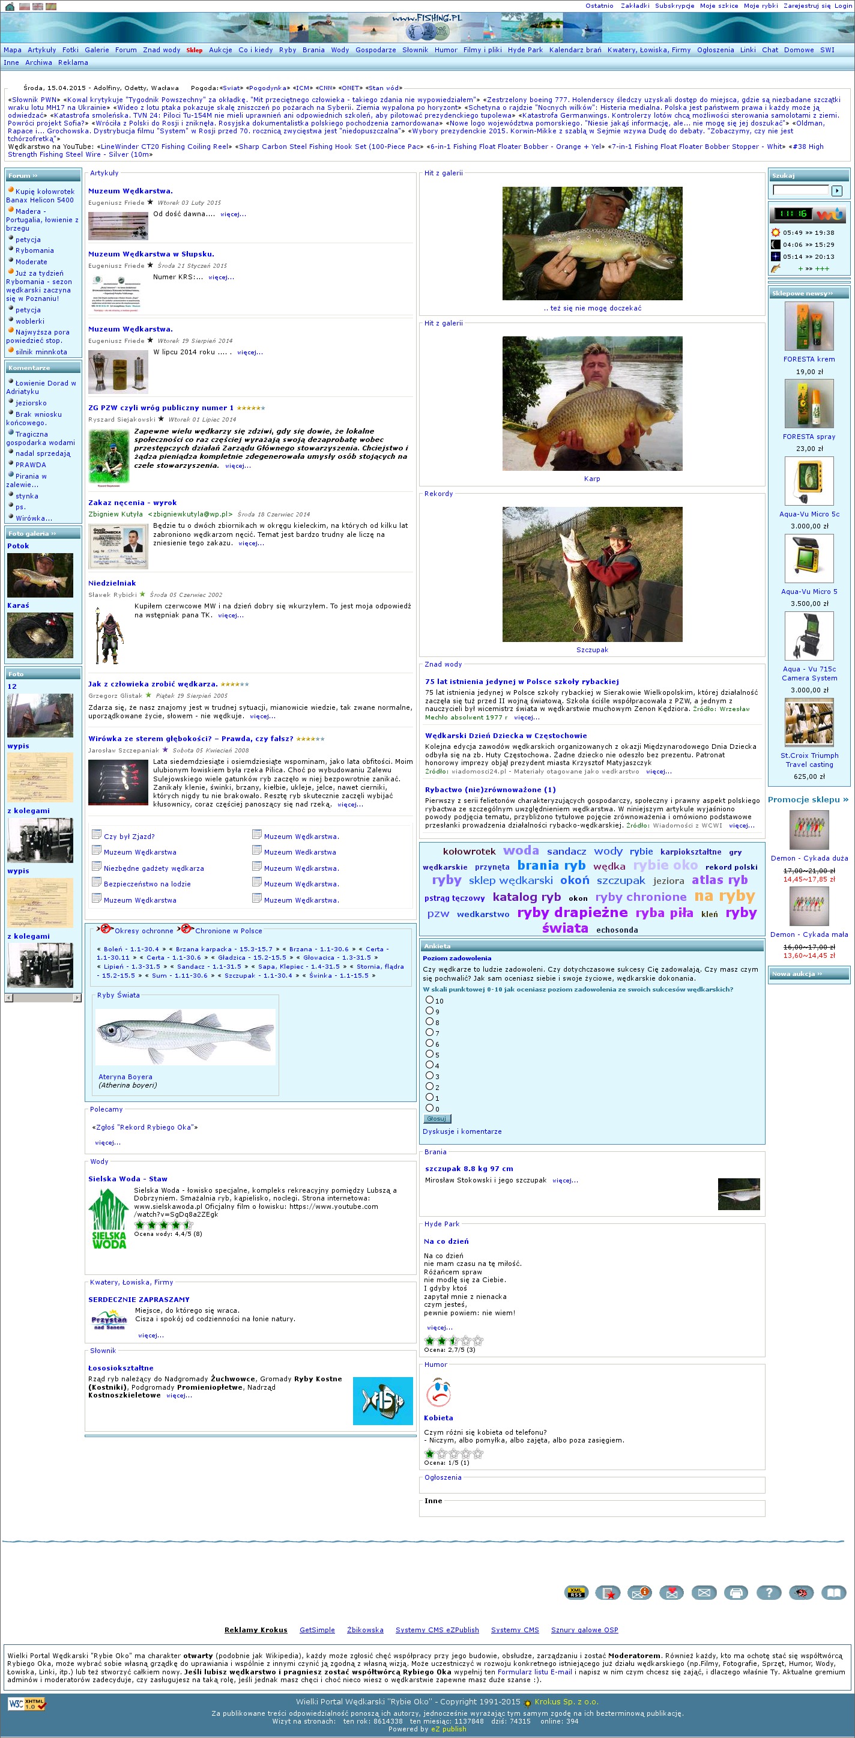
Task: Open the Sklep menu item
Action: [x=194, y=50]
